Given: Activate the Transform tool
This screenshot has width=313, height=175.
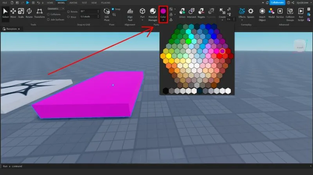Looking at the screenshot, I should (40, 13).
